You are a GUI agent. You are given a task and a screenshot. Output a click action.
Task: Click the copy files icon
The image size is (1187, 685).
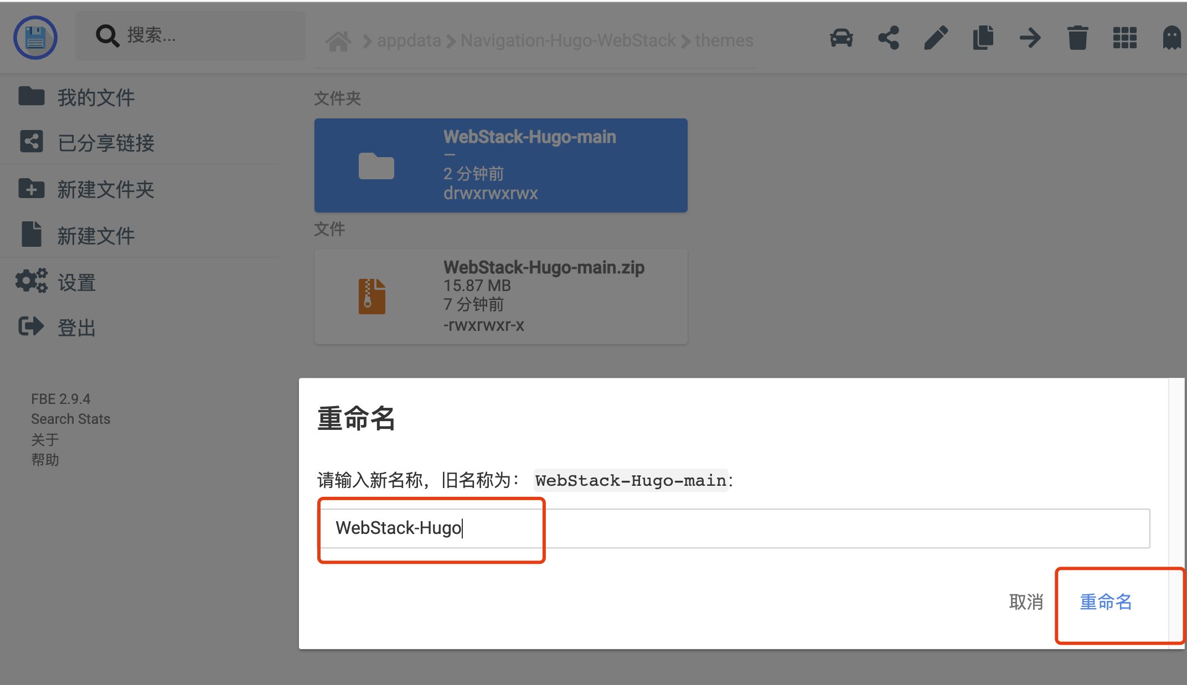click(x=983, y=38)
